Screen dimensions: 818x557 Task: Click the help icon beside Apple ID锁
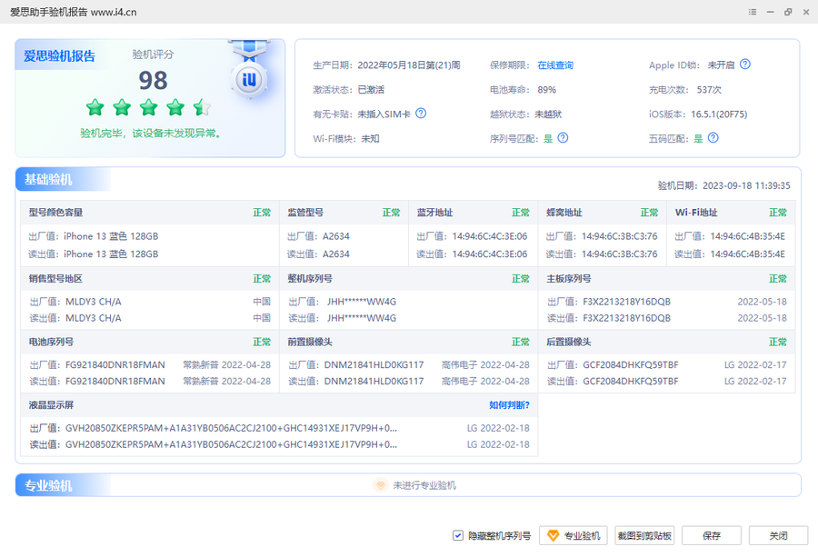[x=745, y=65]
